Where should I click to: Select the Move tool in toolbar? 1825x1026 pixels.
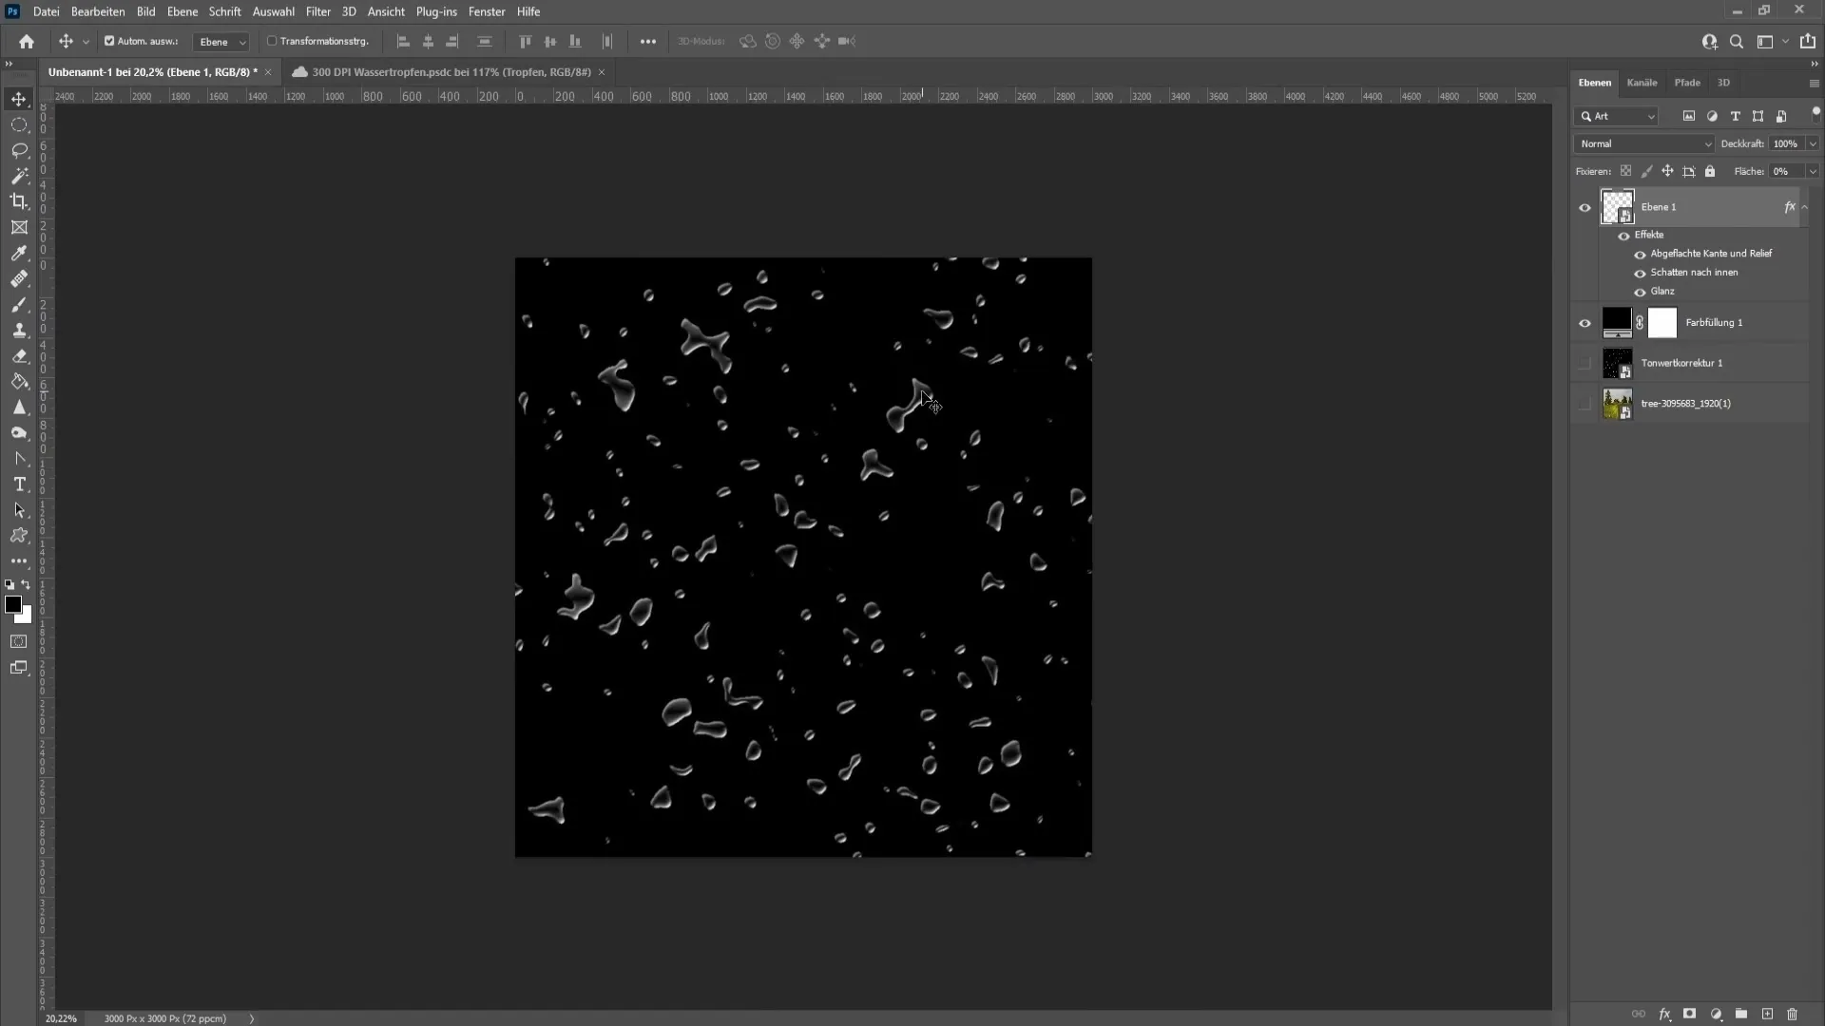point(19,98)
